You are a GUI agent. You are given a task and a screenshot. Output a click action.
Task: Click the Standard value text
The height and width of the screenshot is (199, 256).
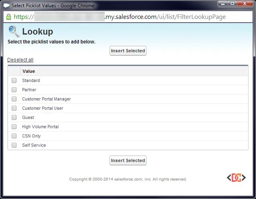coord(31,80)
